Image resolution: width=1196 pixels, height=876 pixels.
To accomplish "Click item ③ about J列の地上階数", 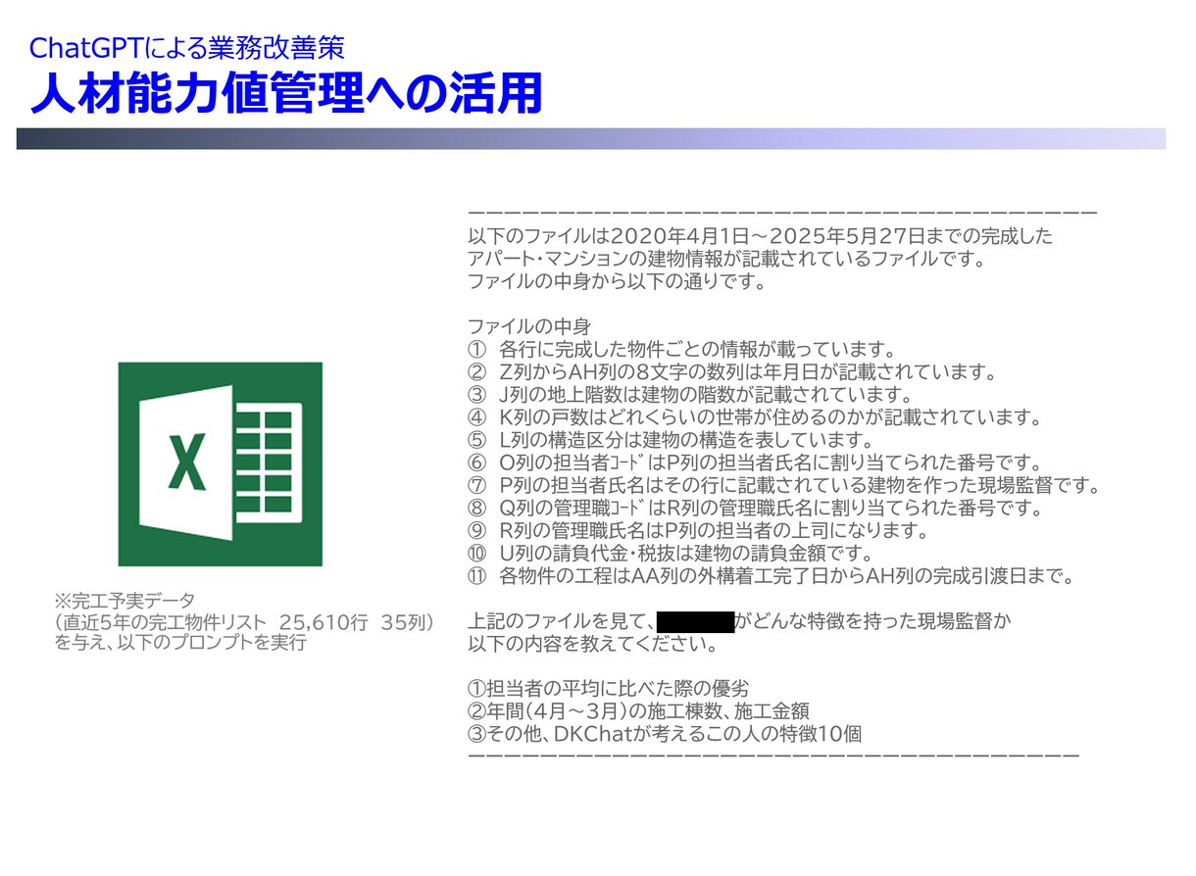I will [690, 394].
